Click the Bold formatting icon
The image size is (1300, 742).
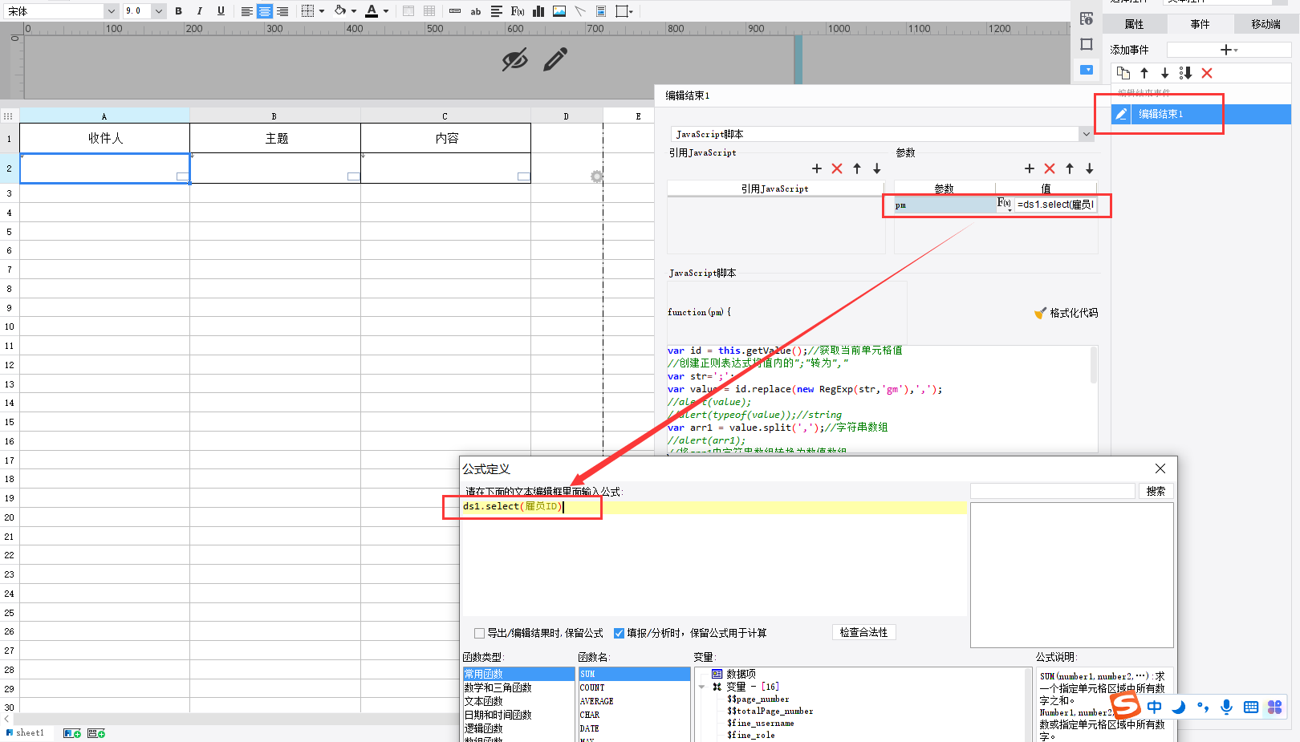click(x=178, y=11)
